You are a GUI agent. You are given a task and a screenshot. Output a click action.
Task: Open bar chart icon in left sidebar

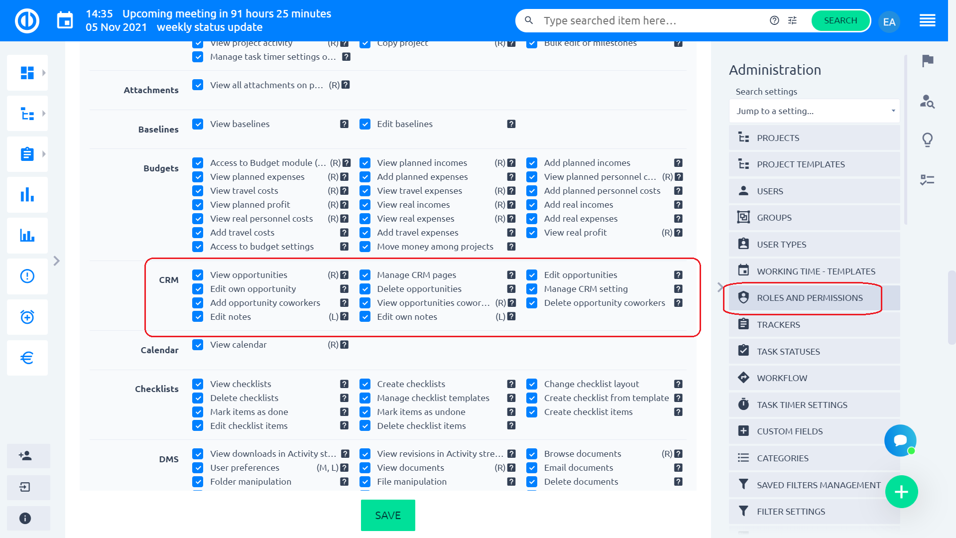pyautogui.click(x=27, y=195)
